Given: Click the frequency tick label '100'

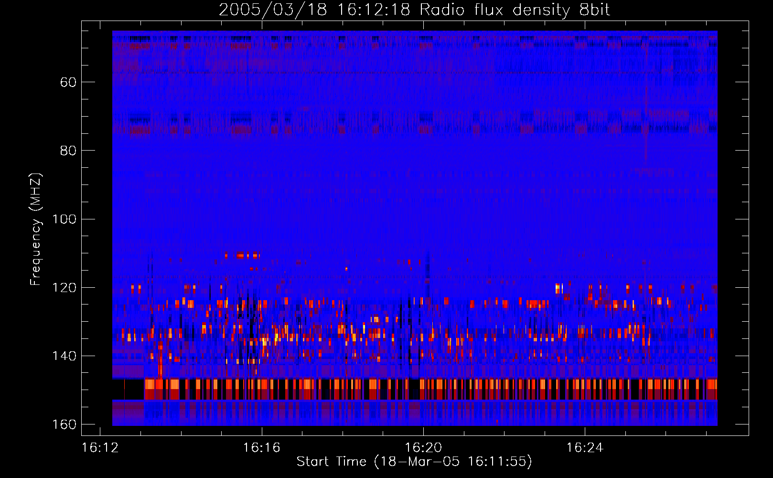Looking at the screenshot, I should pyautogui.click(x=64, y=219).
